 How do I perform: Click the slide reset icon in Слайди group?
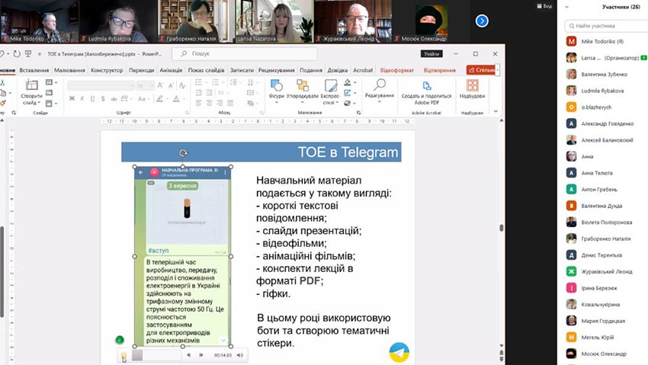[x=50, y=92]
